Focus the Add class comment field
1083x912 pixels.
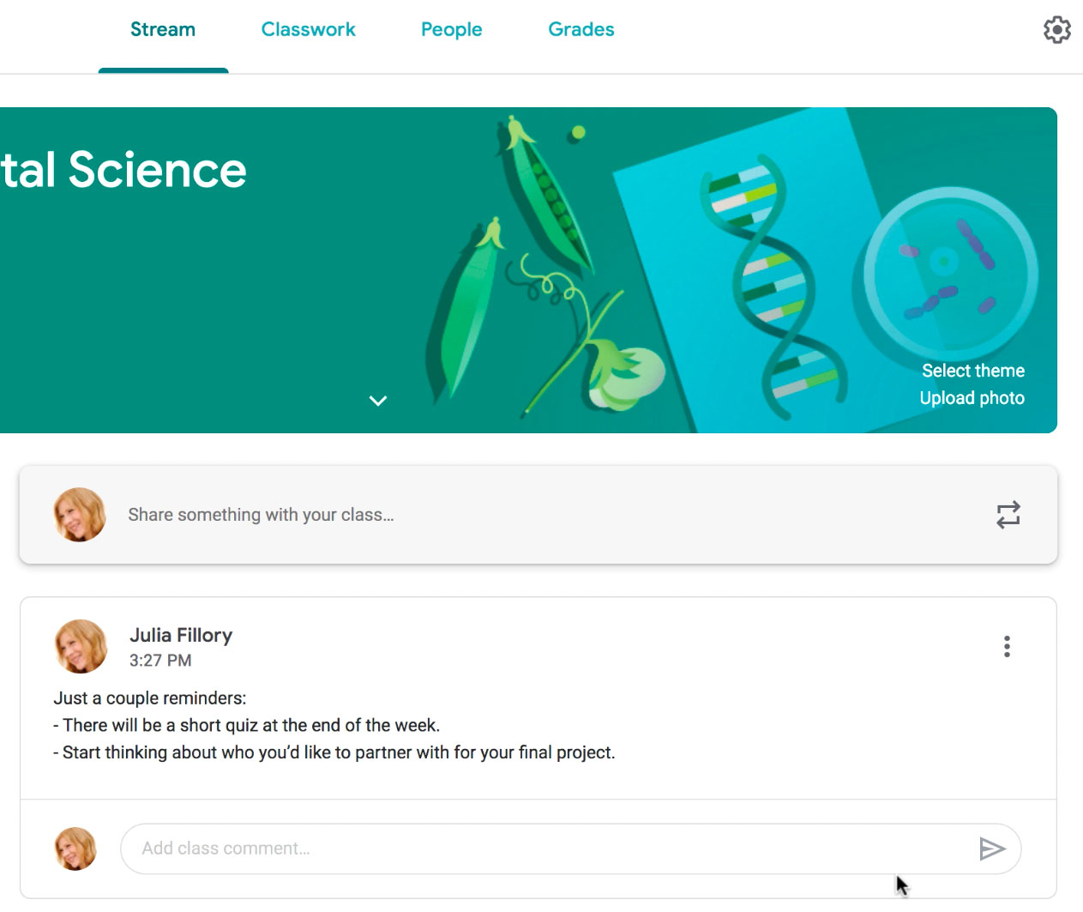(x=549, y=849)
